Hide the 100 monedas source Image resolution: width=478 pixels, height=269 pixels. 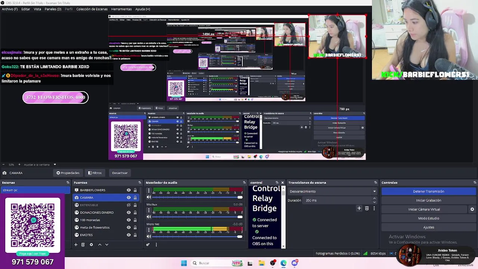(x=128, y=220)
